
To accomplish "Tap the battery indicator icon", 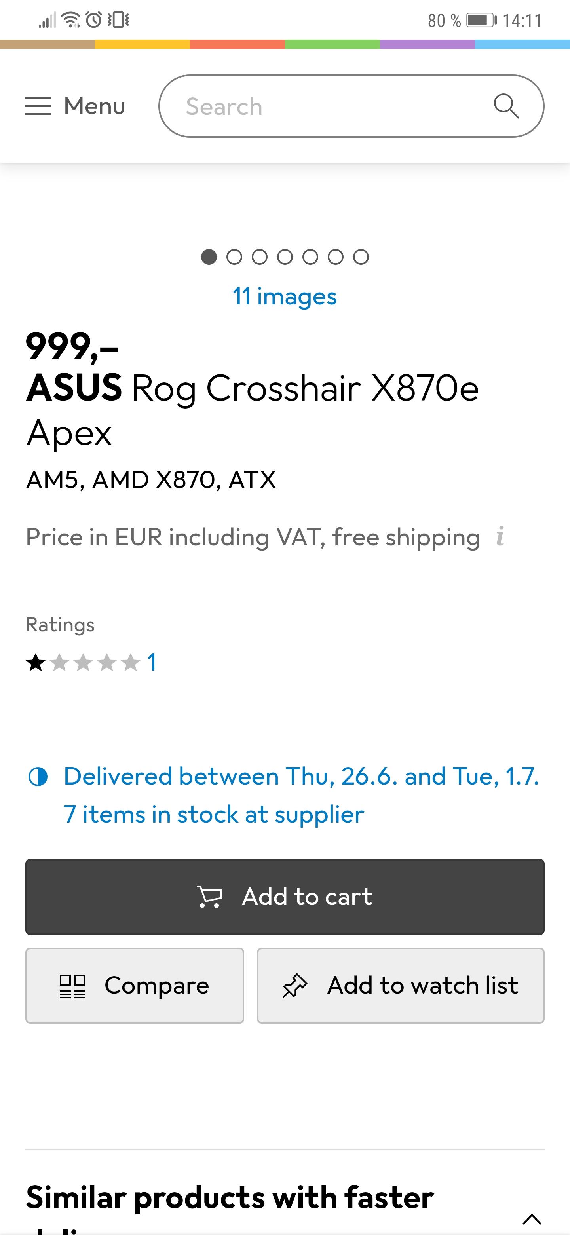I will [x=481, y=20].
